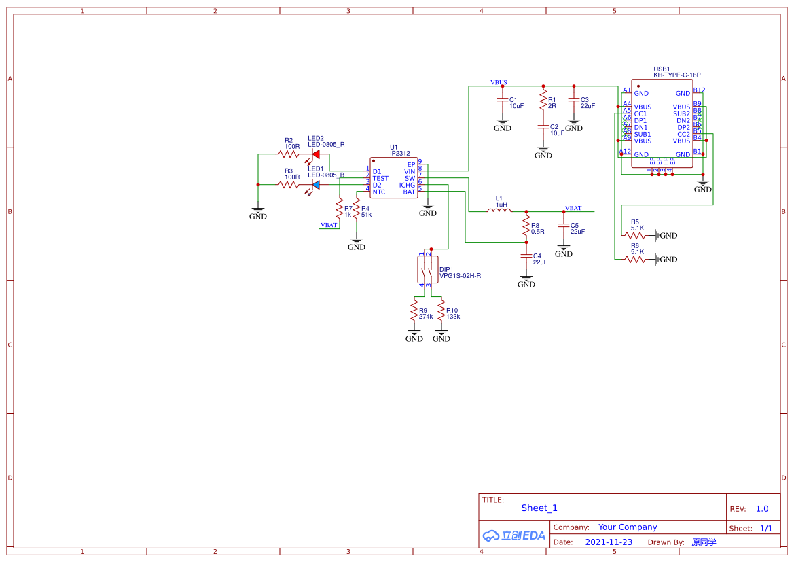
Task: Select the U1 IP2312 chip body
Action: [393, 178]
